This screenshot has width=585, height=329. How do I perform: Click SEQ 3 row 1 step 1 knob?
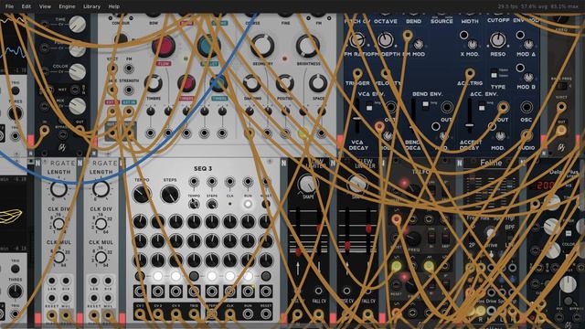[x=140, y=221]
